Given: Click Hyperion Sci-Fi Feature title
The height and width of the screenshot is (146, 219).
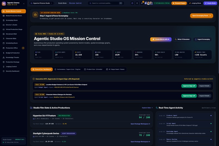Looking at the screenshot, I should point(44,116).
